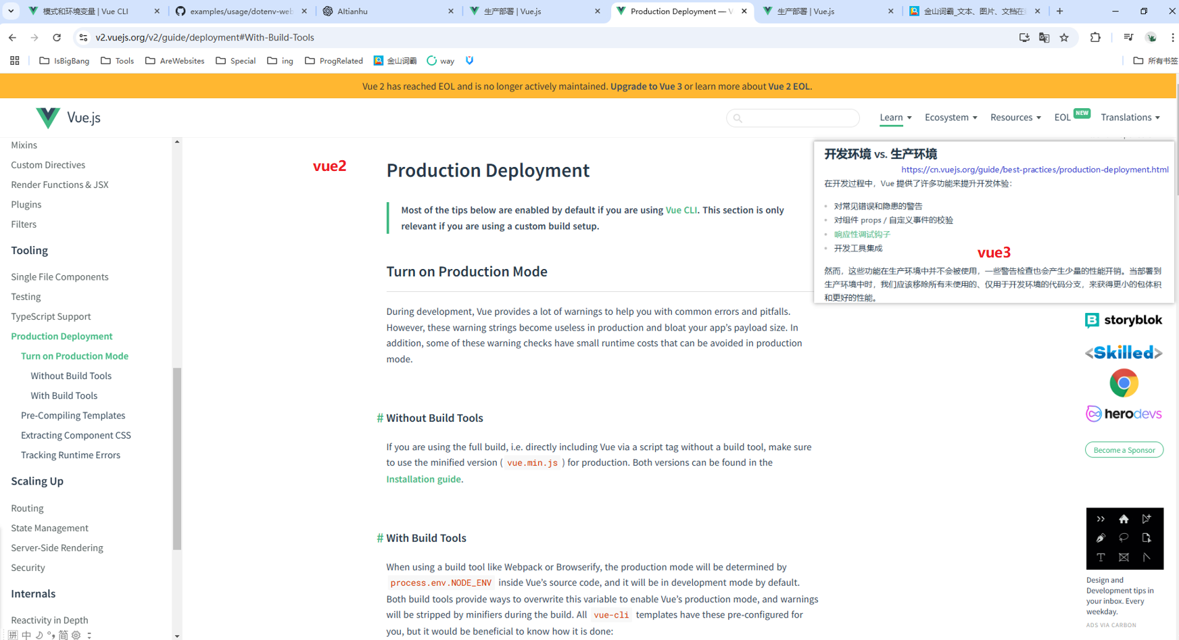Image resolution: width=1179 pixels, height=640 pixels.
Task: Expand the Learn menu
Action: tap(895, 117)
